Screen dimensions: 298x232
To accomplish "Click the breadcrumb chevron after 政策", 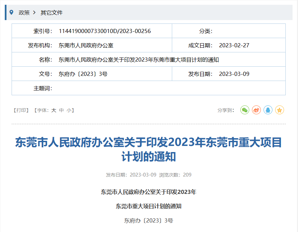I will (x=34, y=13).
